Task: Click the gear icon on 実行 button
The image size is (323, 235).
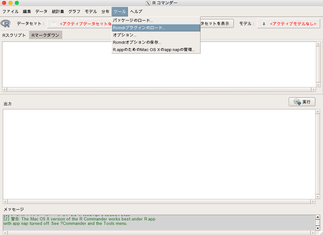Action: point(297,102)
